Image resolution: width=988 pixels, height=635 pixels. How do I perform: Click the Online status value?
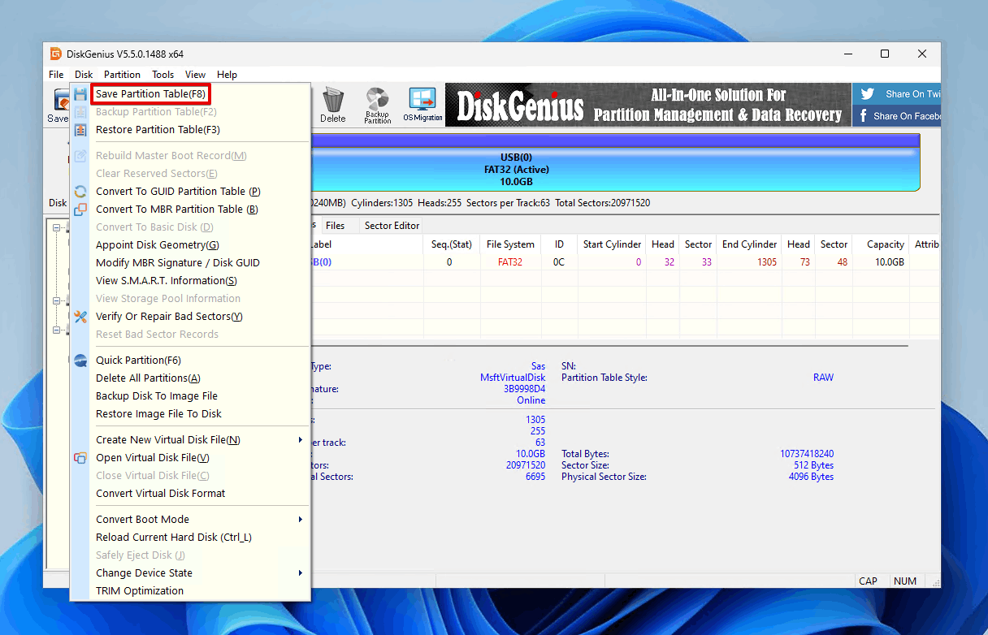(x=531, y=400)
